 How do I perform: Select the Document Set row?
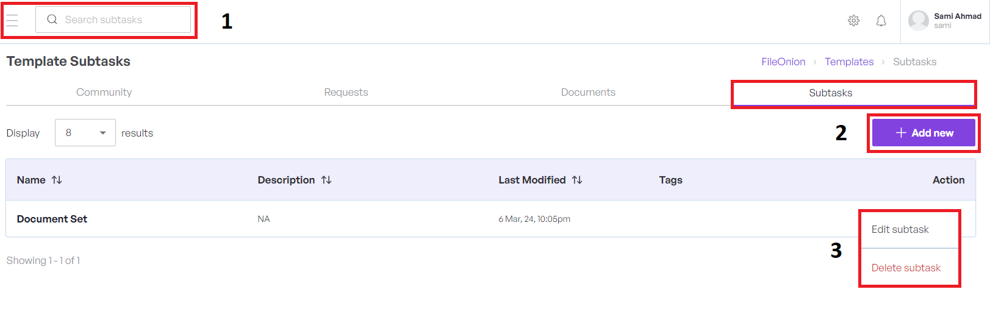pos(52,219)
